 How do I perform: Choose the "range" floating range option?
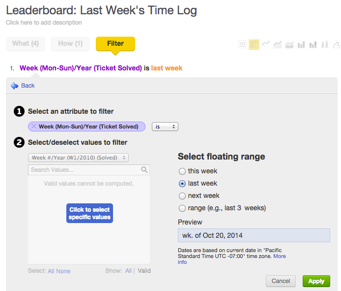(x=182, y=208)
